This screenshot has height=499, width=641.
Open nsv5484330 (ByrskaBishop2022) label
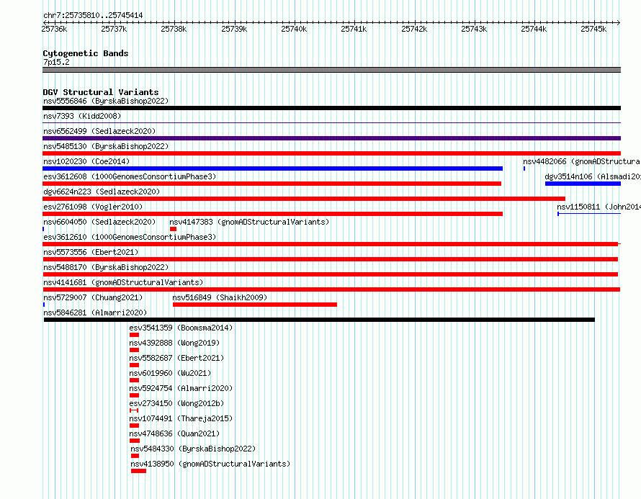[193, 449]
